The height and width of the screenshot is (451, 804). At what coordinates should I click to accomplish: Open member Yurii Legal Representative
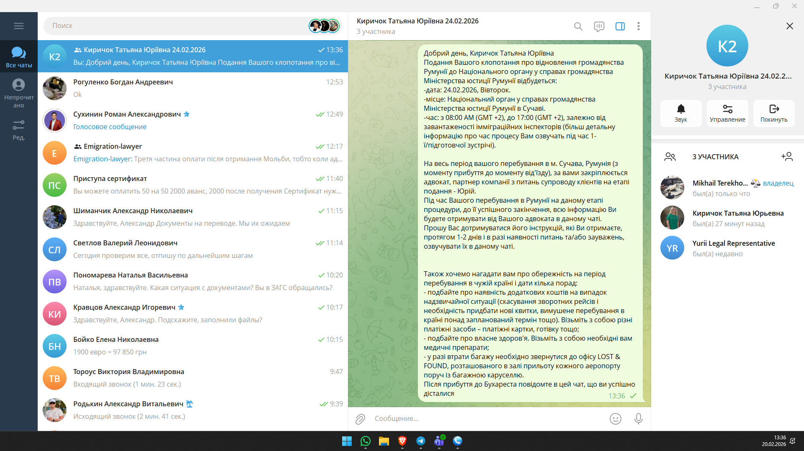(727, 248)
